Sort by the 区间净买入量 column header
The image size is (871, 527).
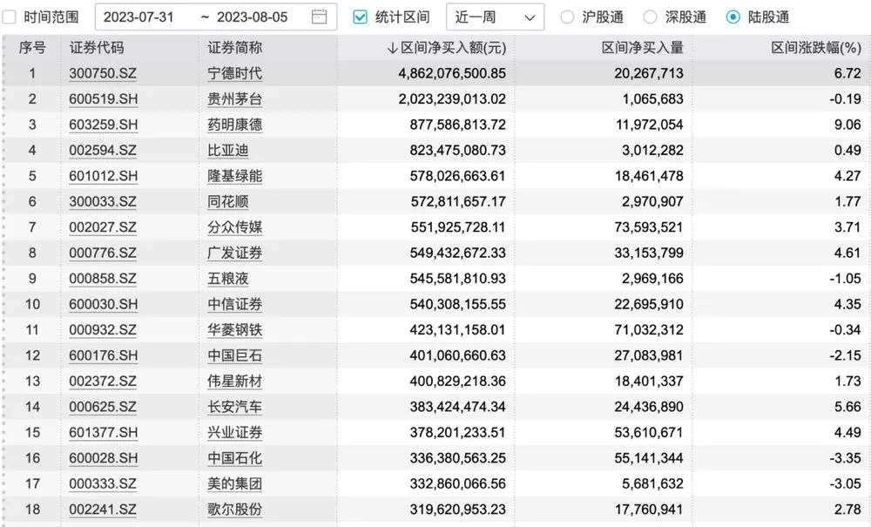pos(642,48)
